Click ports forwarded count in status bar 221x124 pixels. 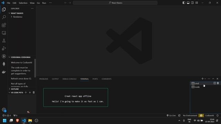point(15,115)
